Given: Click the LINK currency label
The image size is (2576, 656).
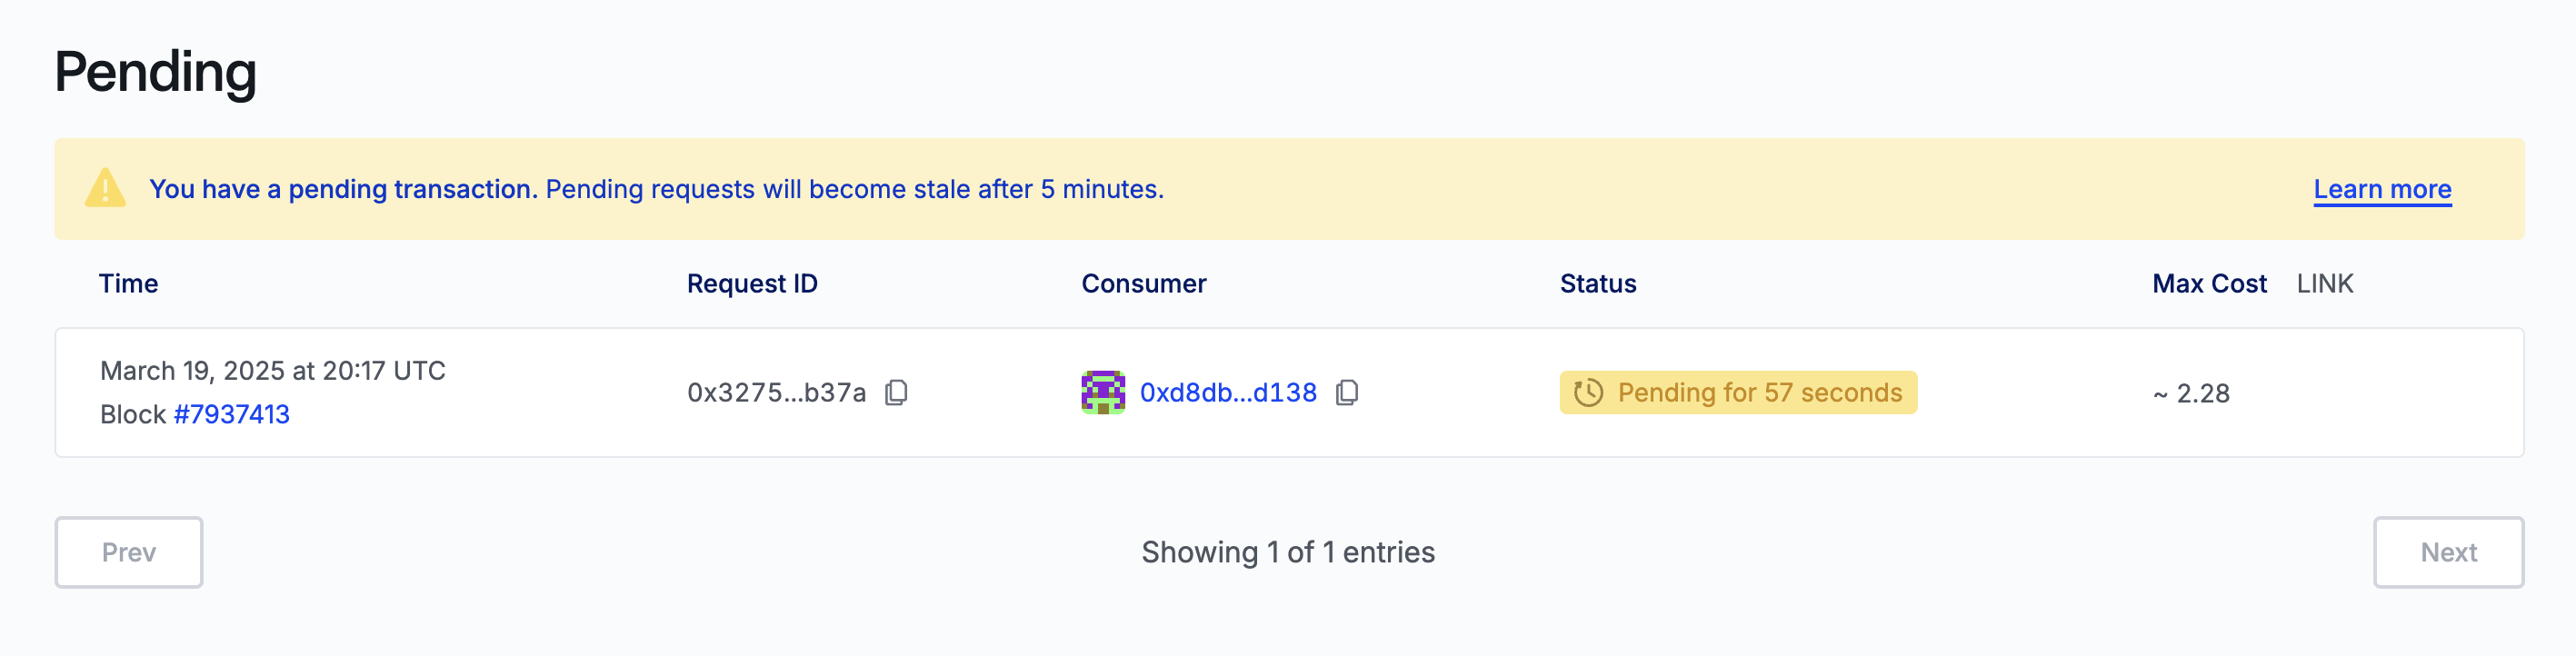Looking at the screenshot, I should pyautogui.click(x=2324, y=284).
